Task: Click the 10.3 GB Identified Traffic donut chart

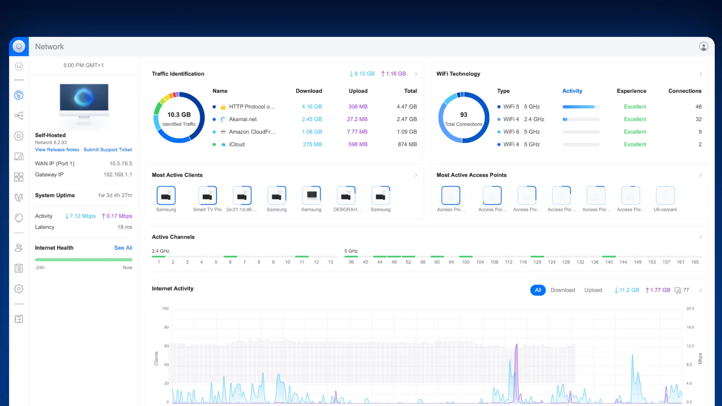Action: click(x=179, y=118)
